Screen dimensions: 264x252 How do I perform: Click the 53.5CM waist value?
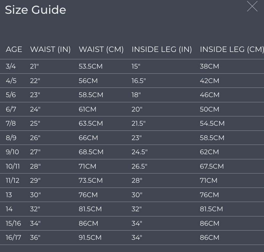(91, 66)
